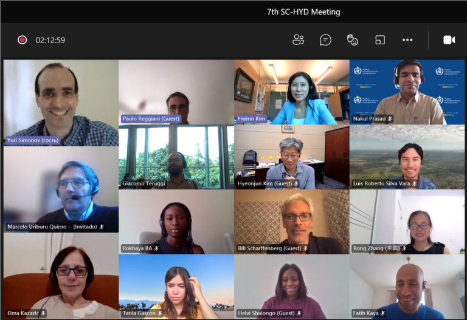Open the meeting chat icon
The image size is (467, 320).
325,40
